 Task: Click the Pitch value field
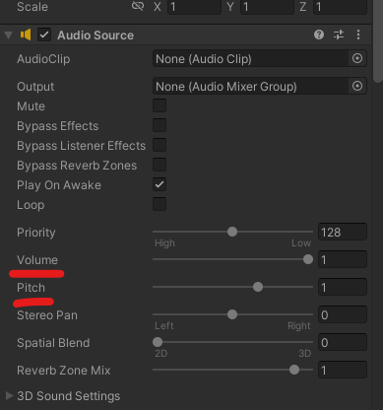(x=343, y=287)
